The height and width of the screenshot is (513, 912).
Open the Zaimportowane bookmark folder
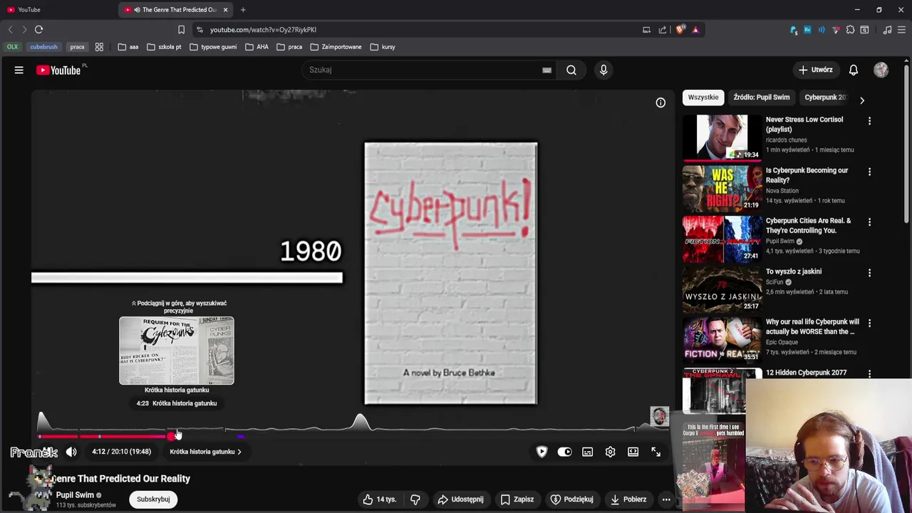pyautogui.click(x=336, y=47)
